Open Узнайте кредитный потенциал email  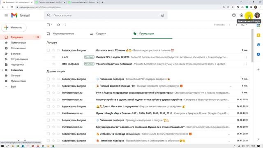point(148,64)
